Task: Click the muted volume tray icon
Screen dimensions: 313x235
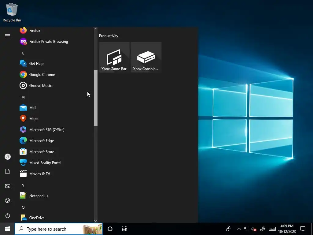Action: (x=254, y=229)
